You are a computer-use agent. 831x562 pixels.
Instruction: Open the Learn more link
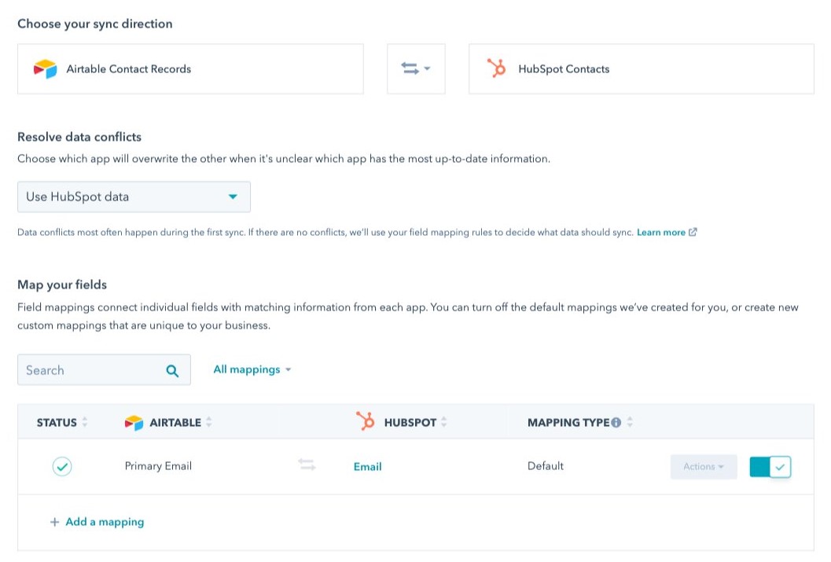661,233
